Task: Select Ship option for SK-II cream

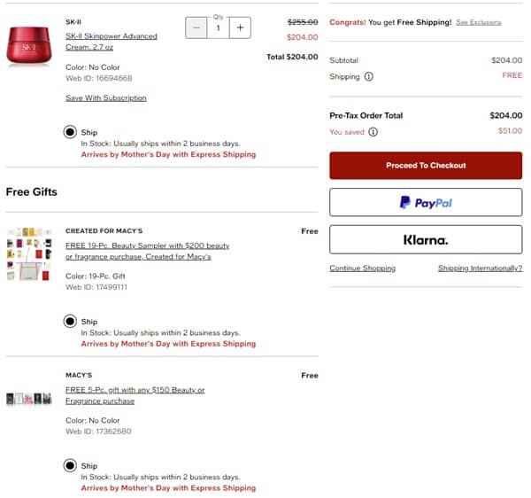Action: (x=70, y=132)
